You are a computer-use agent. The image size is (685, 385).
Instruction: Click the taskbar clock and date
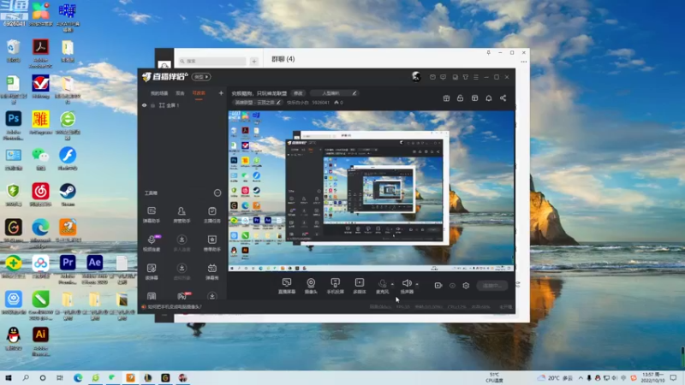coord(653,377)
